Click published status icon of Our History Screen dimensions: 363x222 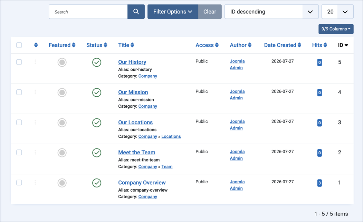pyautogui.click(x=97, y=62)
